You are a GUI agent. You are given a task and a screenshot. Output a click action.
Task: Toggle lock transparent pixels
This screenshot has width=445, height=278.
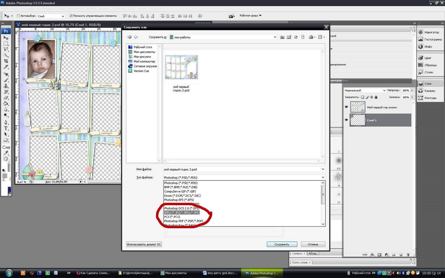(x=362, y=97)
